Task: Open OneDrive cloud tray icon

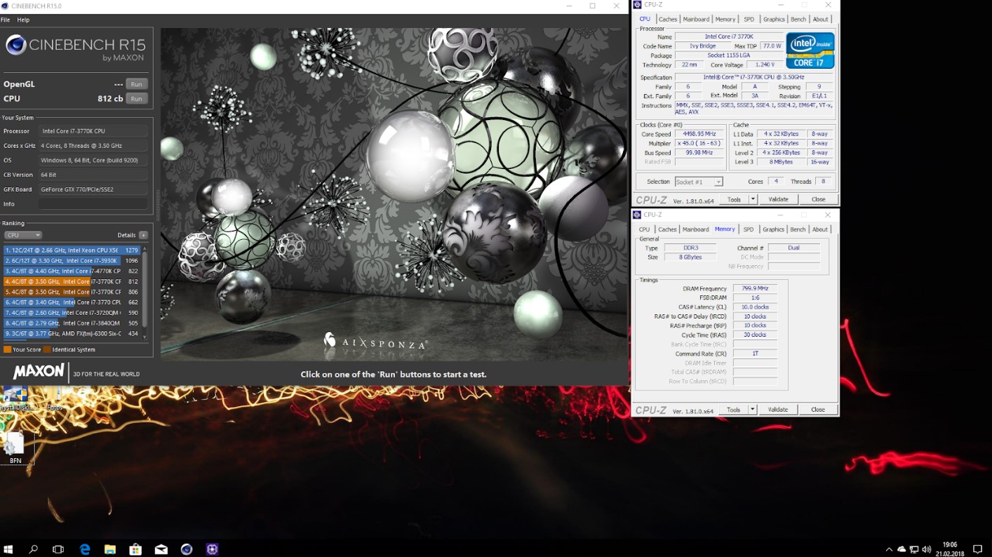Action: (901, 549)
